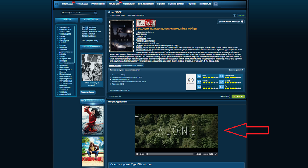Open the "Топ за 3 месяца" link
Image resolution: width=308 pixels, height=168 pixels.
tap(89, 34)
